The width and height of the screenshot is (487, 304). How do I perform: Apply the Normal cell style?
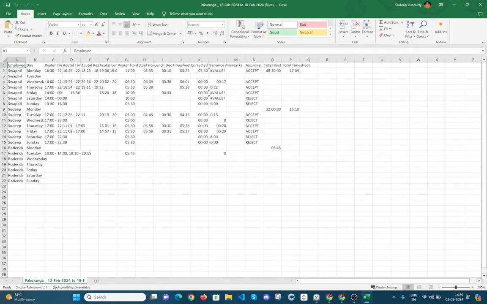pyautogui.click(x=282, y=24)
